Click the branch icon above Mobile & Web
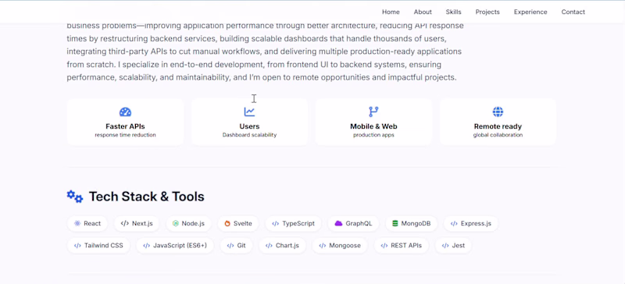625x284 pixels. click(x=373, y=112)
